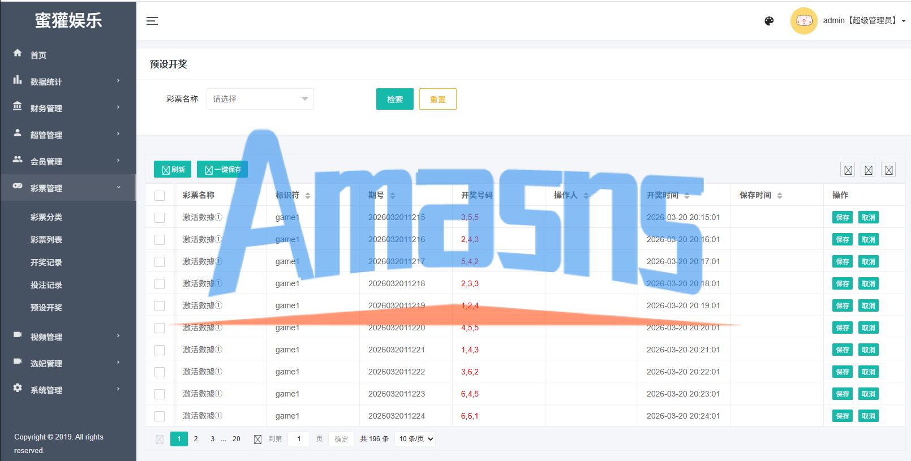Tick checkbox for period 2026032011222
911x461 pixels.
160,372
